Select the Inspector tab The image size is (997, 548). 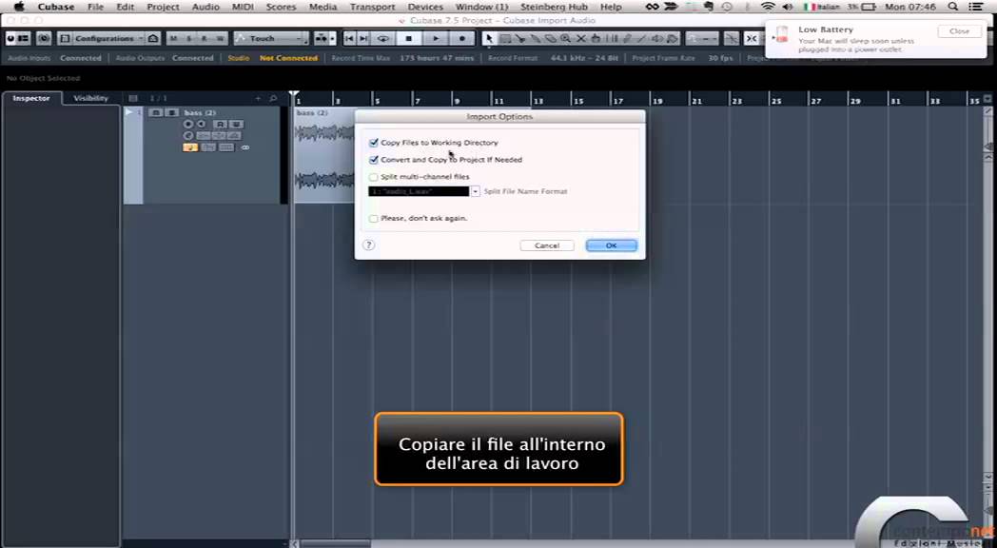pyautogui.click(x=31, y=99)
